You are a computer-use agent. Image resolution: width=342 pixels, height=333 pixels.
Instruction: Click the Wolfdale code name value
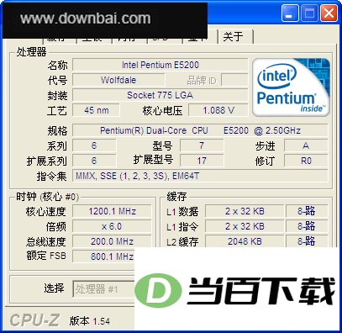click(118, 80)
